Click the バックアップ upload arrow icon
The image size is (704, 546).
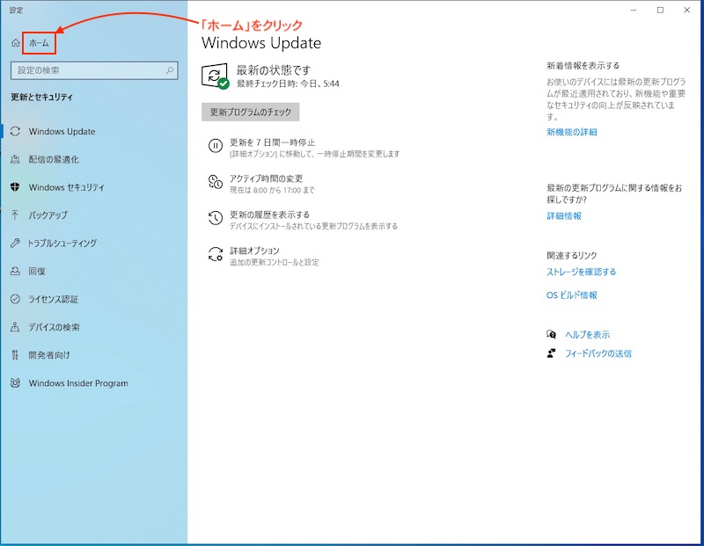click(x=15, y=215)
